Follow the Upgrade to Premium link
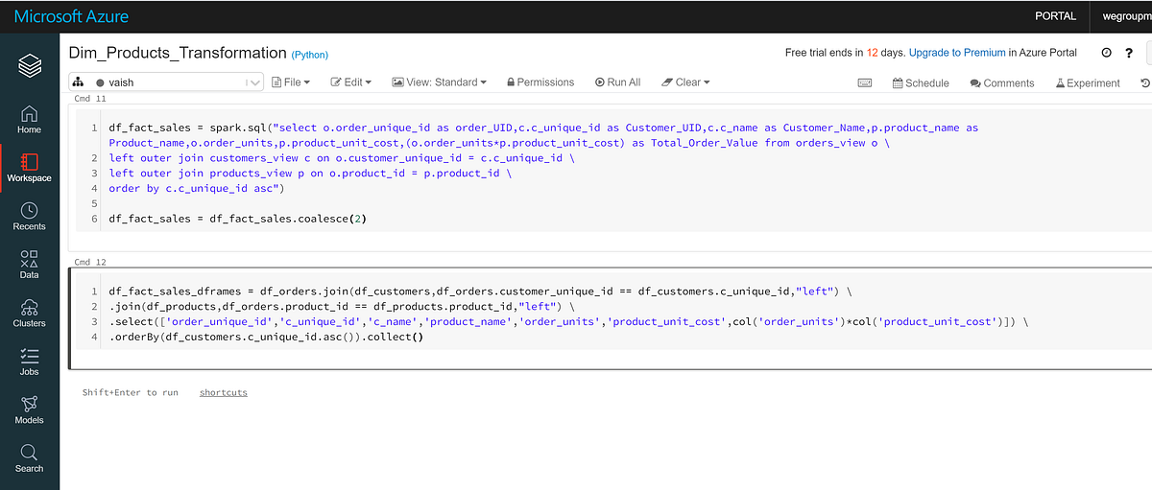1152x490 pixels. 957,53
